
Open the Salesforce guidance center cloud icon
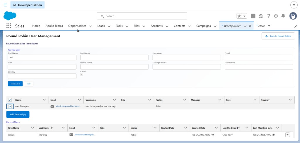(260, 16)
